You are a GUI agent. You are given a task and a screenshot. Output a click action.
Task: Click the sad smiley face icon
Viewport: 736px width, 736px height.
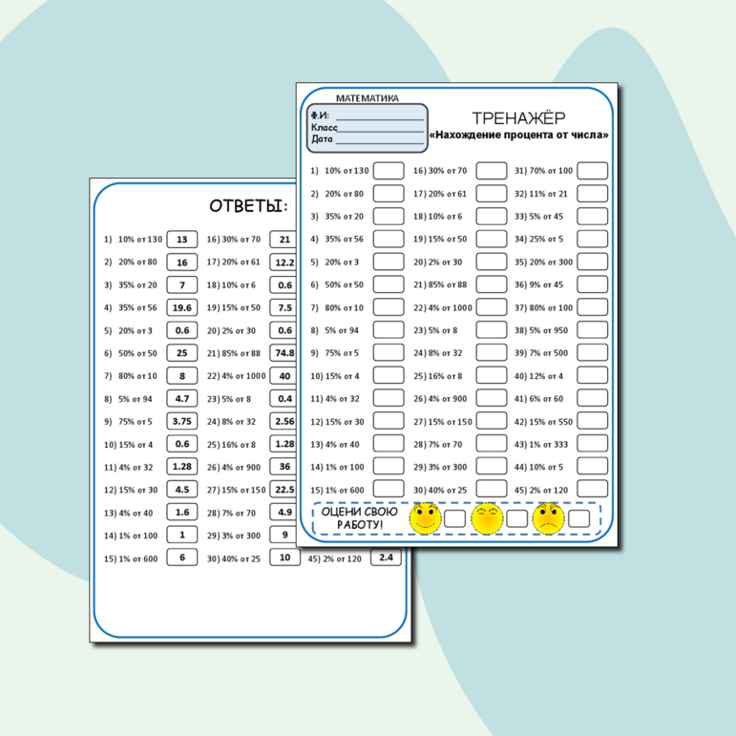[548, 518]
